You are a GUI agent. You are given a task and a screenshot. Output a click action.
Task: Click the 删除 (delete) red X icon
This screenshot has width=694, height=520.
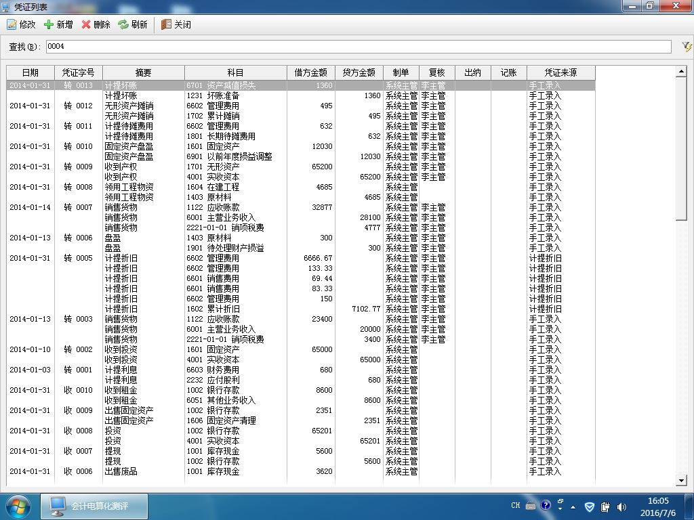[86, 24]
